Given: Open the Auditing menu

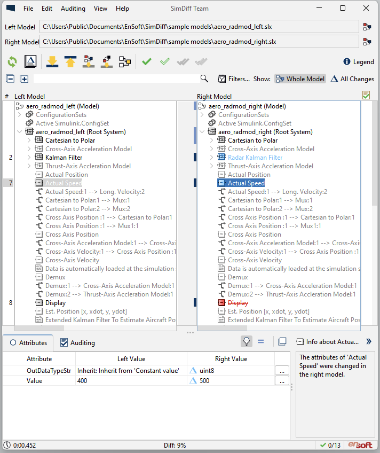Looking at the screenshot, I should point(73,9).
